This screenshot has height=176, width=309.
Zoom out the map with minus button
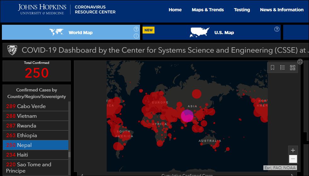pos(293,159)
